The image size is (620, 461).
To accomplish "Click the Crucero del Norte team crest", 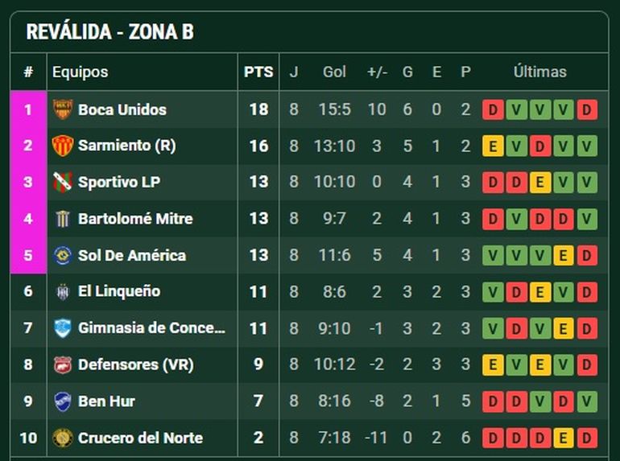I will [62, 438].
